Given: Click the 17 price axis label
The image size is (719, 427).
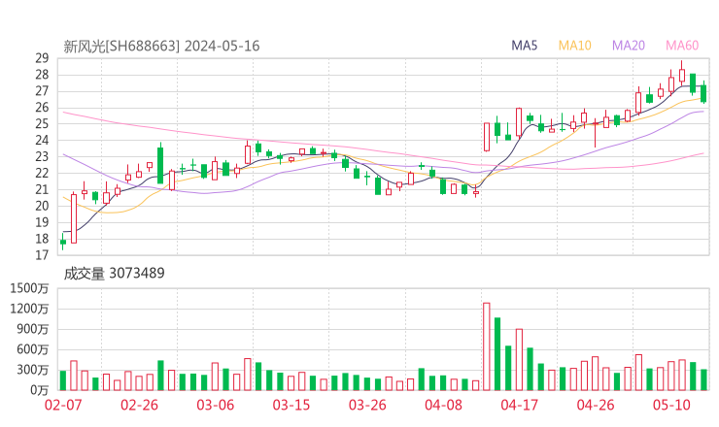Looking at the screenshot, I should (42, 255).
